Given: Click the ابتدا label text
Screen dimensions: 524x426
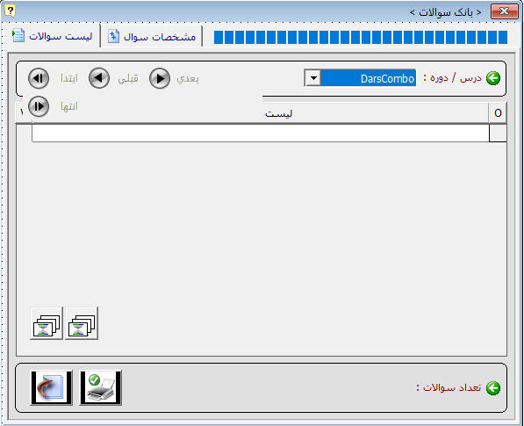Looking at the screenshot, I should coord(69,78).
